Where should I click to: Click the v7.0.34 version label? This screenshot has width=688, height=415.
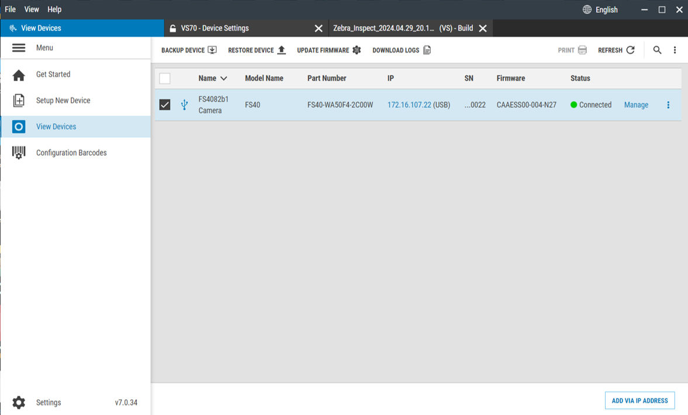click(x=126, y=402)
